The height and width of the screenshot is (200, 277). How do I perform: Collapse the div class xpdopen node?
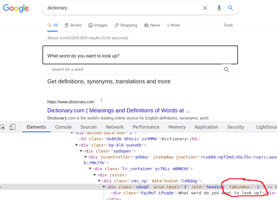(x=81, y=151)
